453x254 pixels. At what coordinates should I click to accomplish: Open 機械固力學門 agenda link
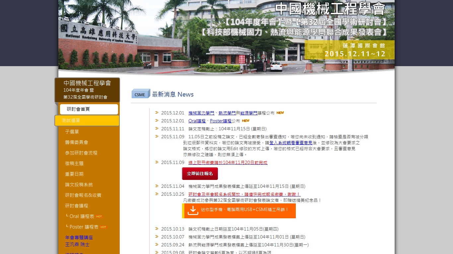201,113
